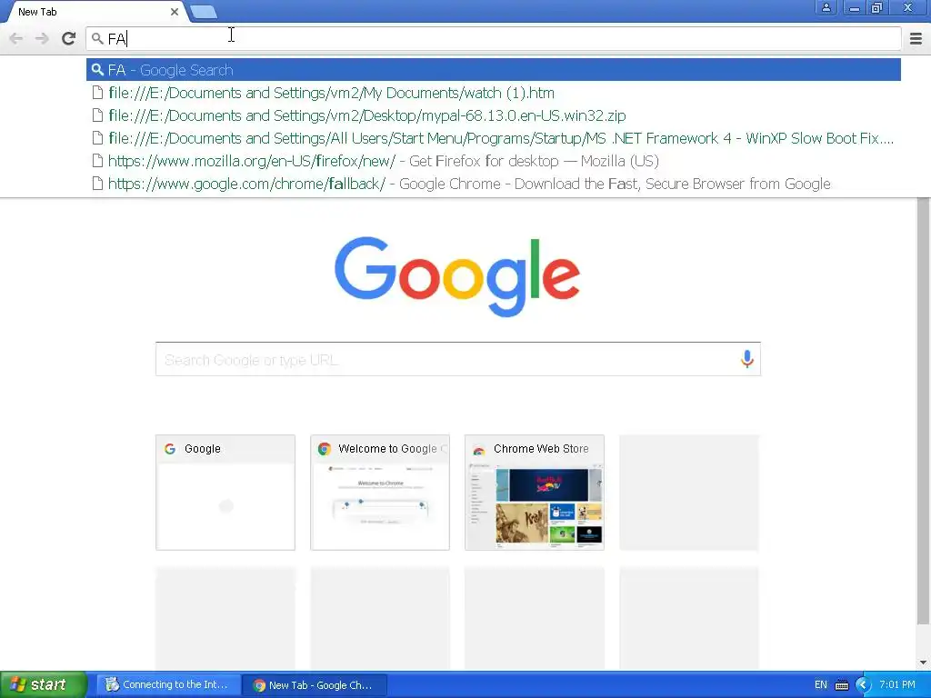Click the search magnifier in address bar

coord(97,38)
